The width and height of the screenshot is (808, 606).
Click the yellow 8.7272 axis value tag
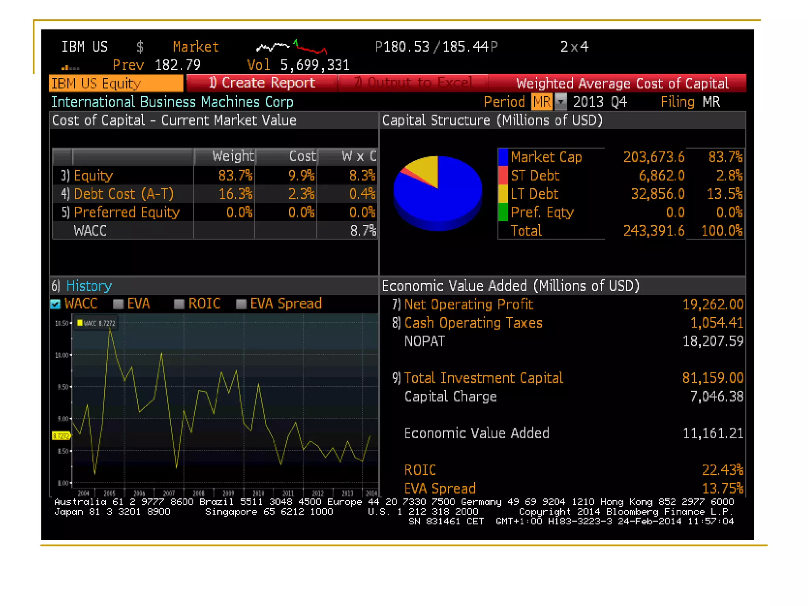pyautogui.click(x=61, y=436)
